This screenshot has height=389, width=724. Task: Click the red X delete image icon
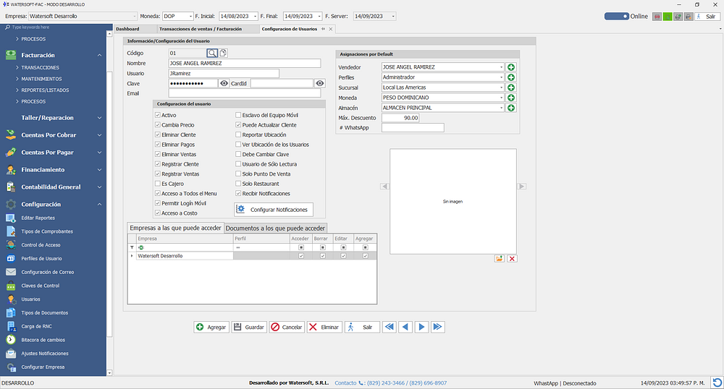click(511, 258)
